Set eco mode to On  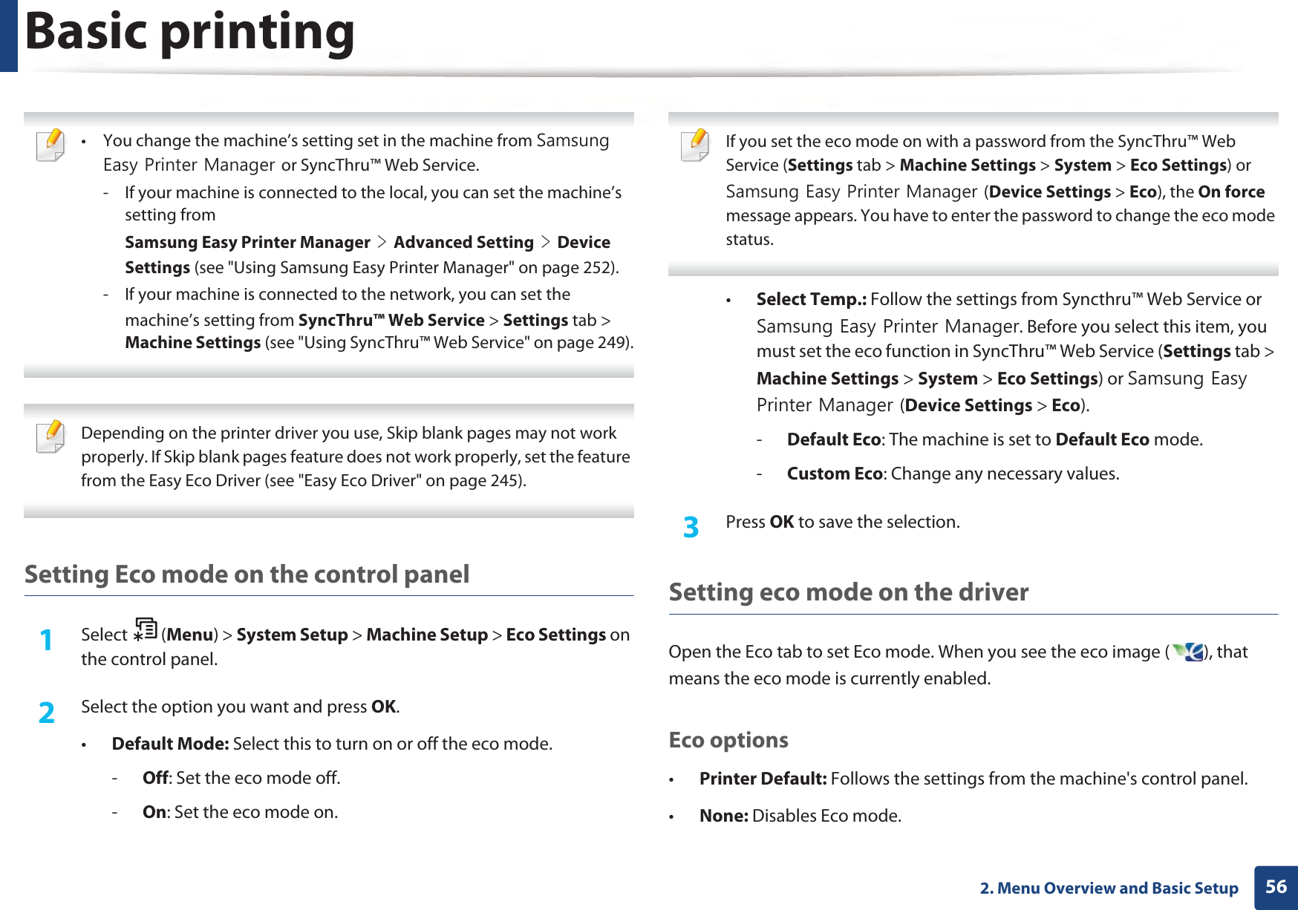click(154, 811)
